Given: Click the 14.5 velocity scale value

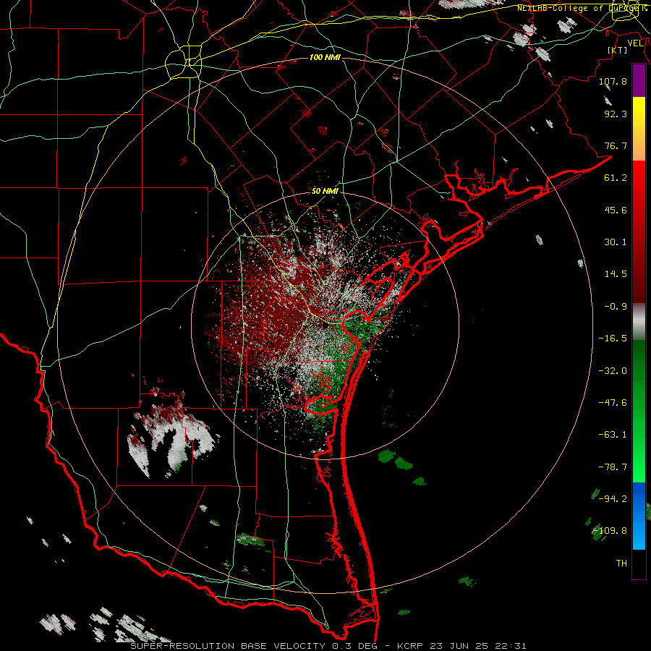Looking at the screenshot, I should pos(616,274).
